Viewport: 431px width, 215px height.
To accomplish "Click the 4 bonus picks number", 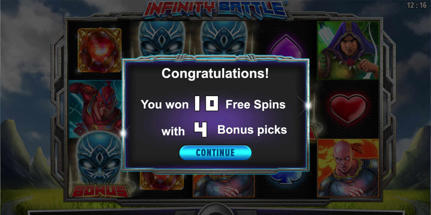I will (x=201, y=130).
